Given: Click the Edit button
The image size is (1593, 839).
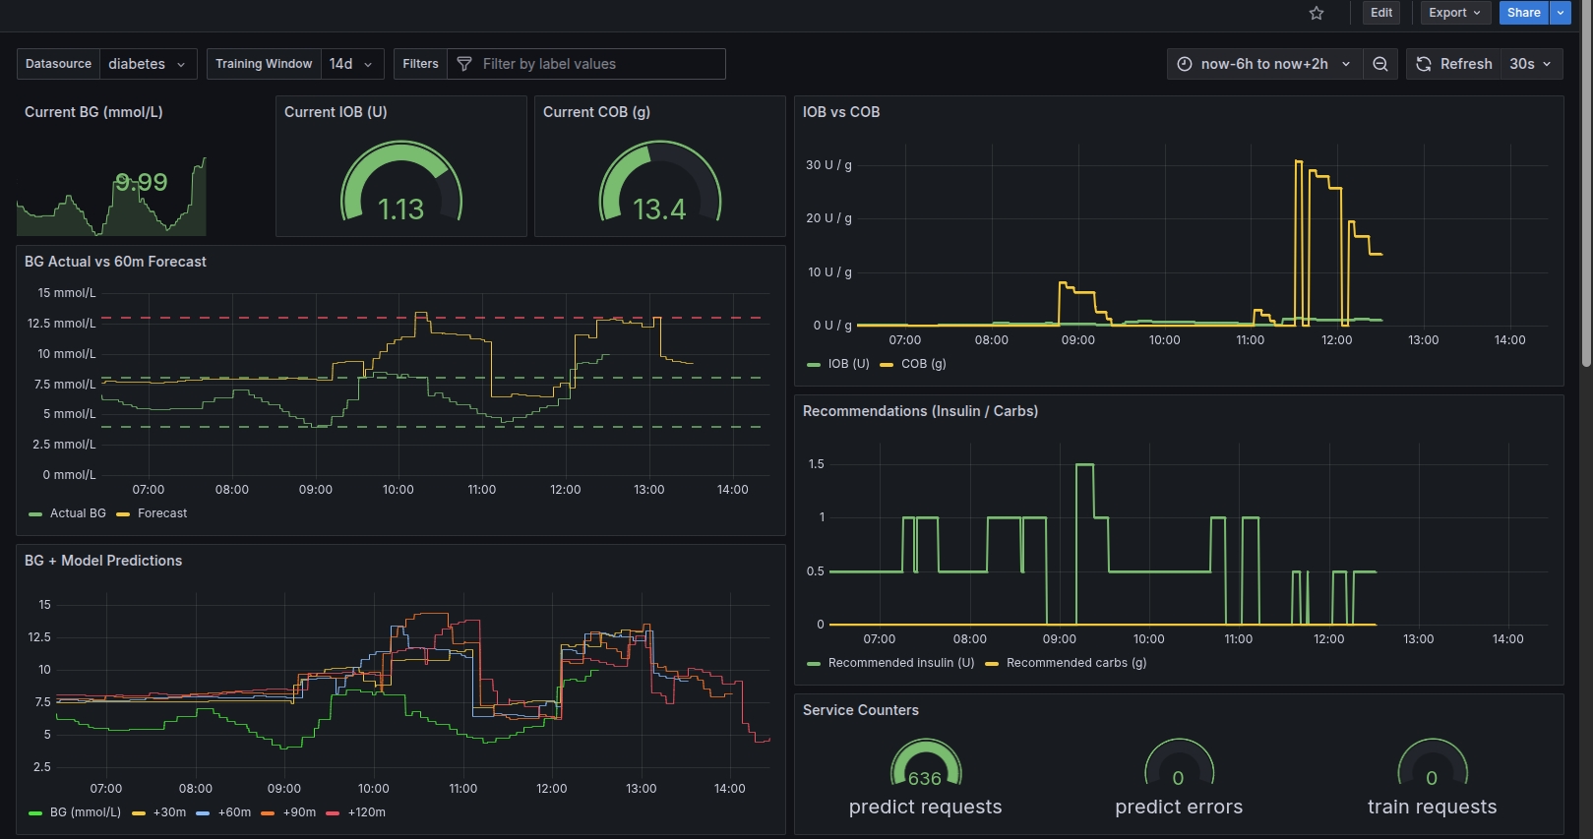Looking at the screenshot, I should click(1381, 13).
